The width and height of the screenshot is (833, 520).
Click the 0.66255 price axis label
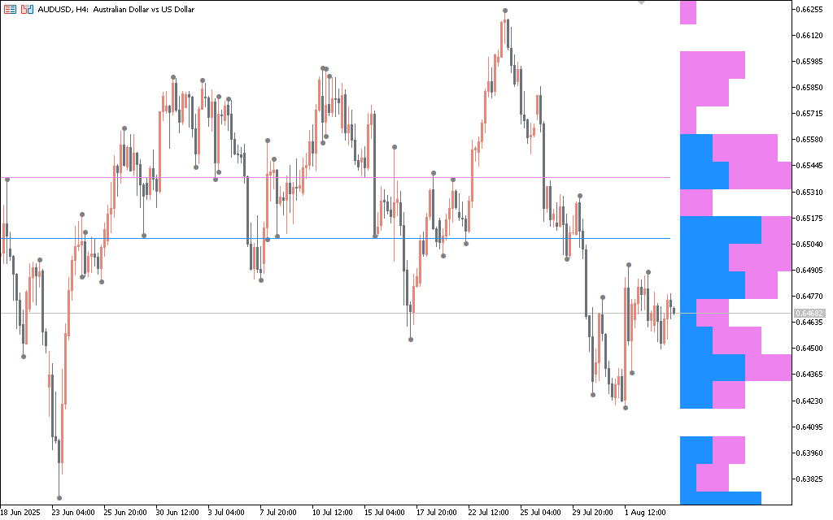click(x=810, y=10)
